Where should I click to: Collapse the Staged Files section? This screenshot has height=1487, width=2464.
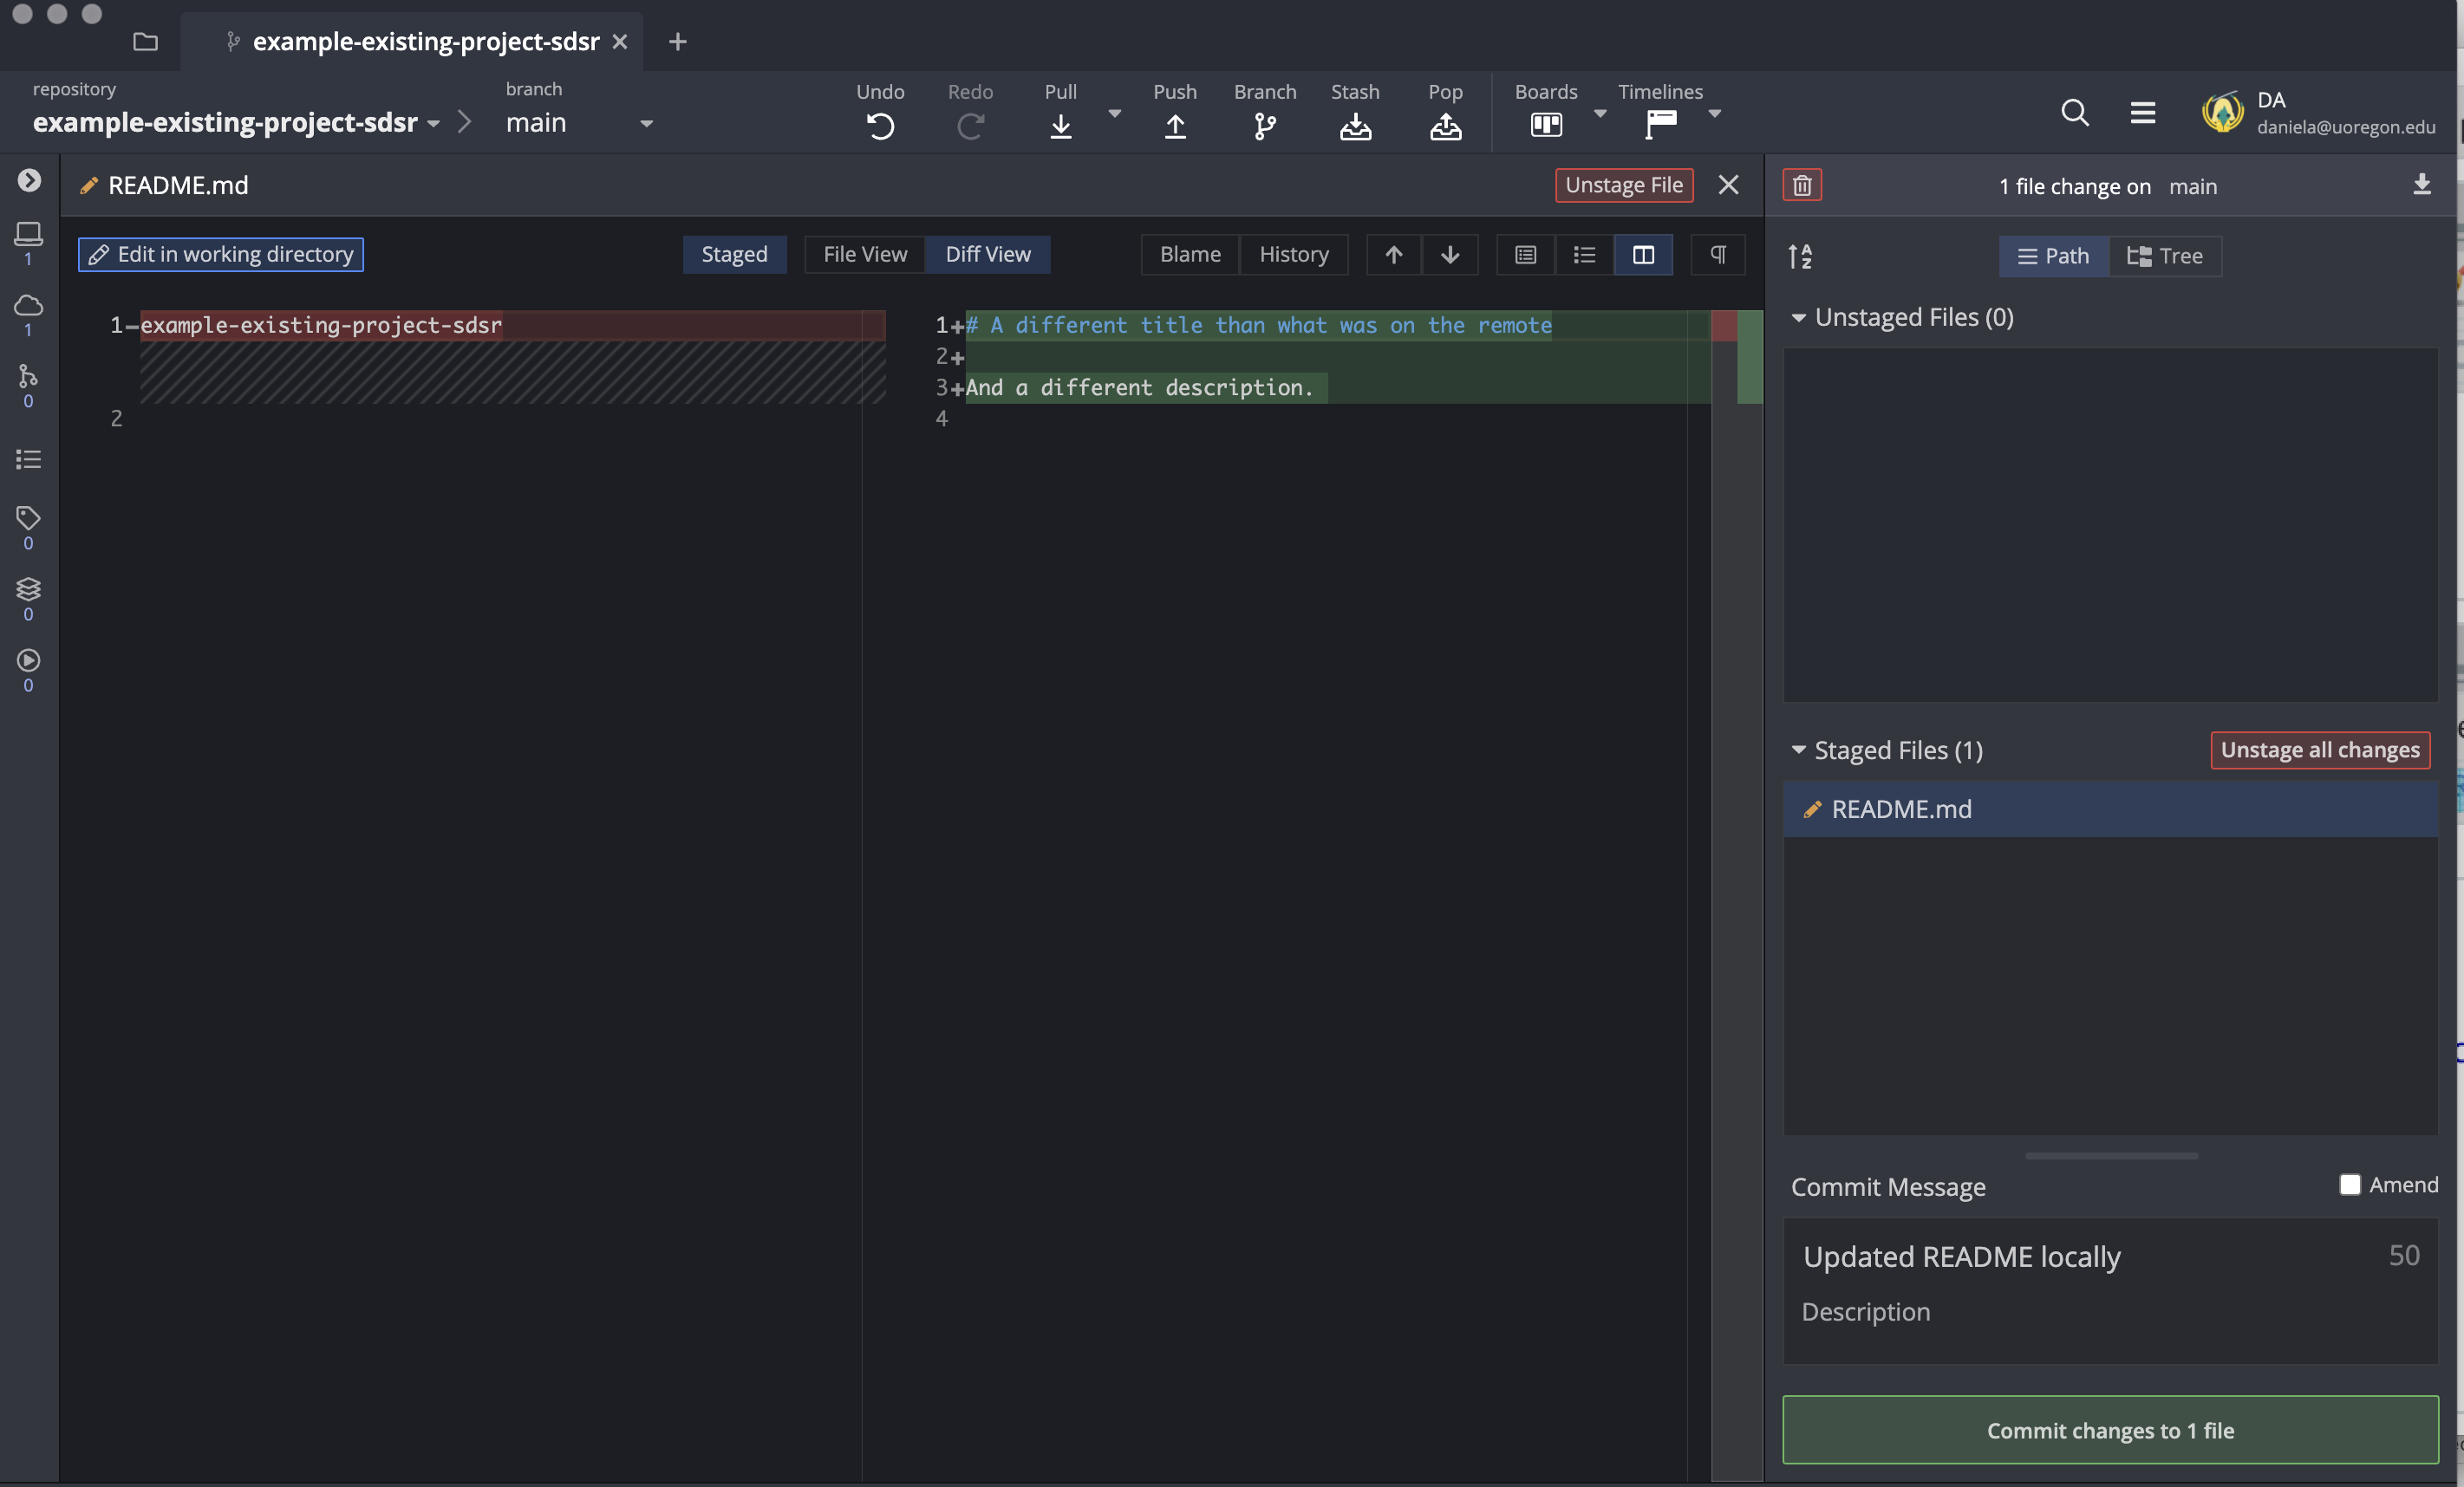pos(1798,750)
